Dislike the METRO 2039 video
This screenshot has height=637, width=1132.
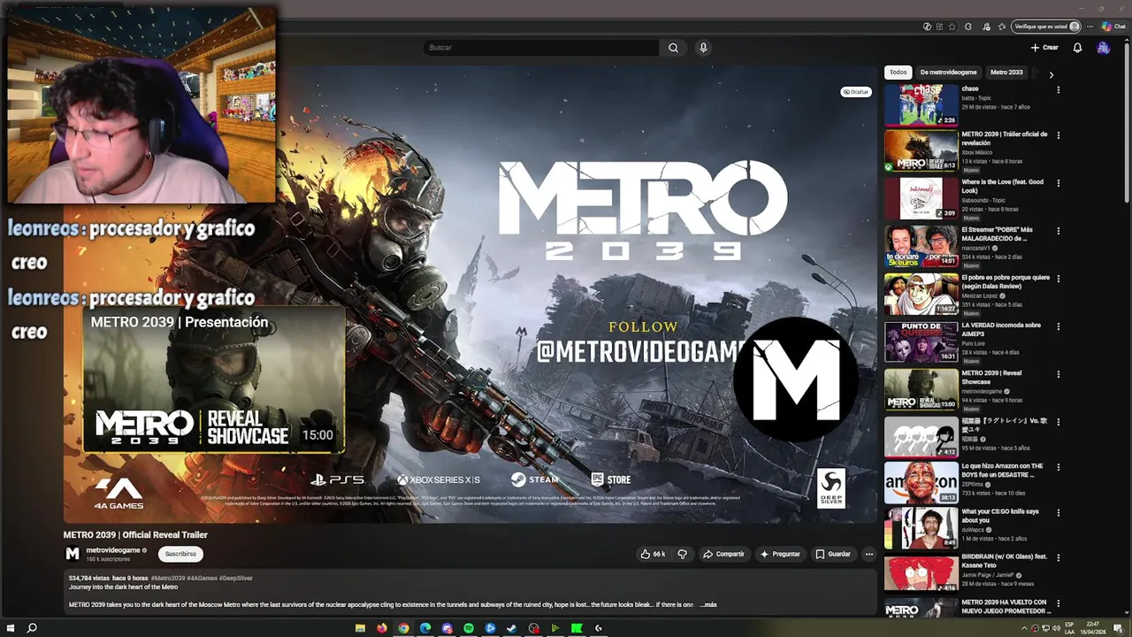[x=682, y=554]
